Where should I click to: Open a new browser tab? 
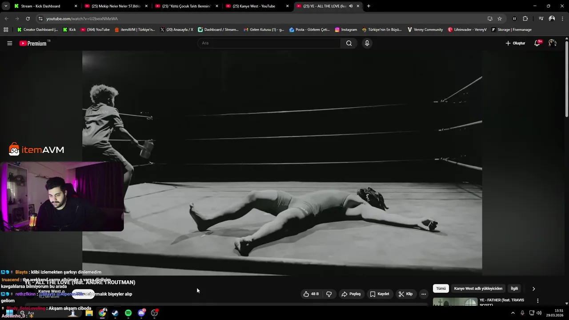click(369, 6)
